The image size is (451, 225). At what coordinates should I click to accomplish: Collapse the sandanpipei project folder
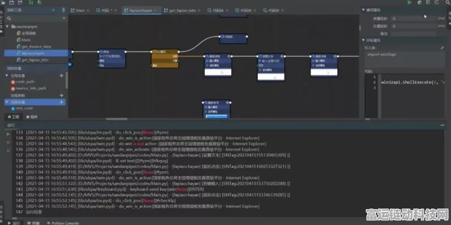point(8,27)
